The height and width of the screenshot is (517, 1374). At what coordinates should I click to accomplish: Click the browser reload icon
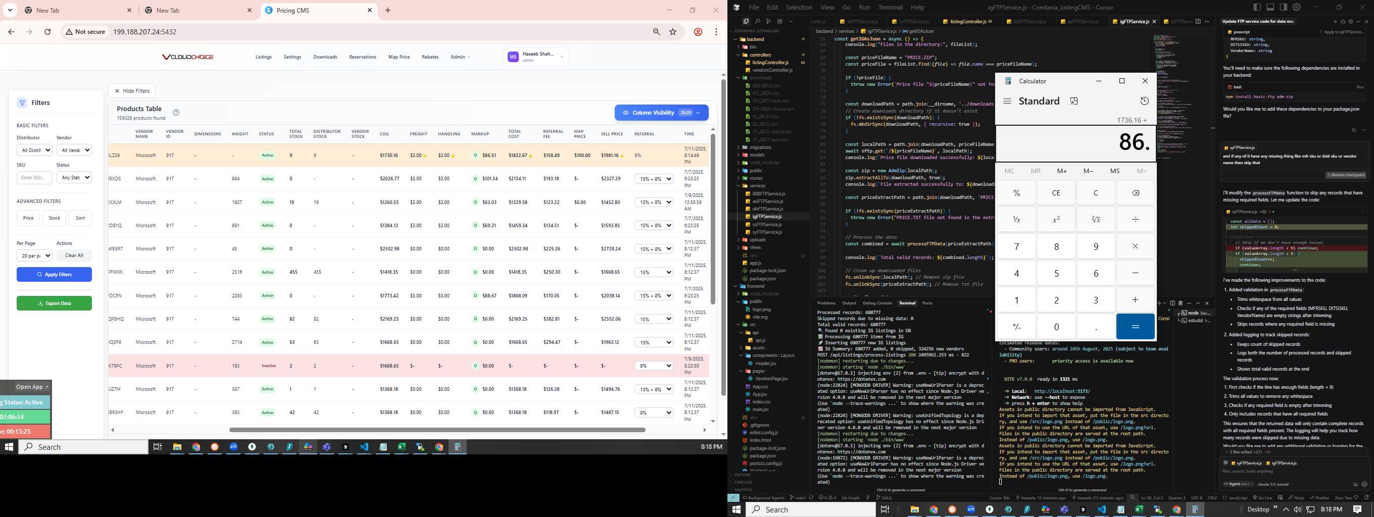coord(47,32)
